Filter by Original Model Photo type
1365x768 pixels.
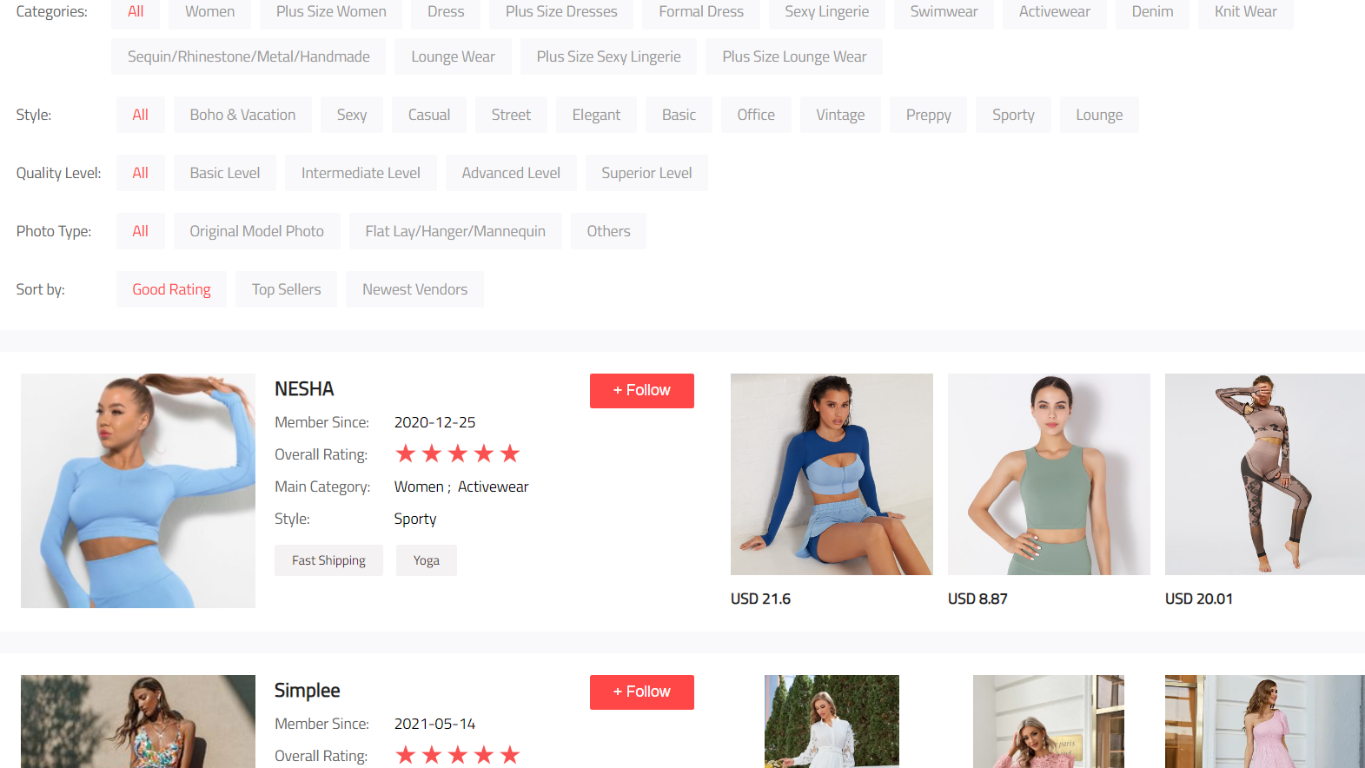click(x=256, y=231)
